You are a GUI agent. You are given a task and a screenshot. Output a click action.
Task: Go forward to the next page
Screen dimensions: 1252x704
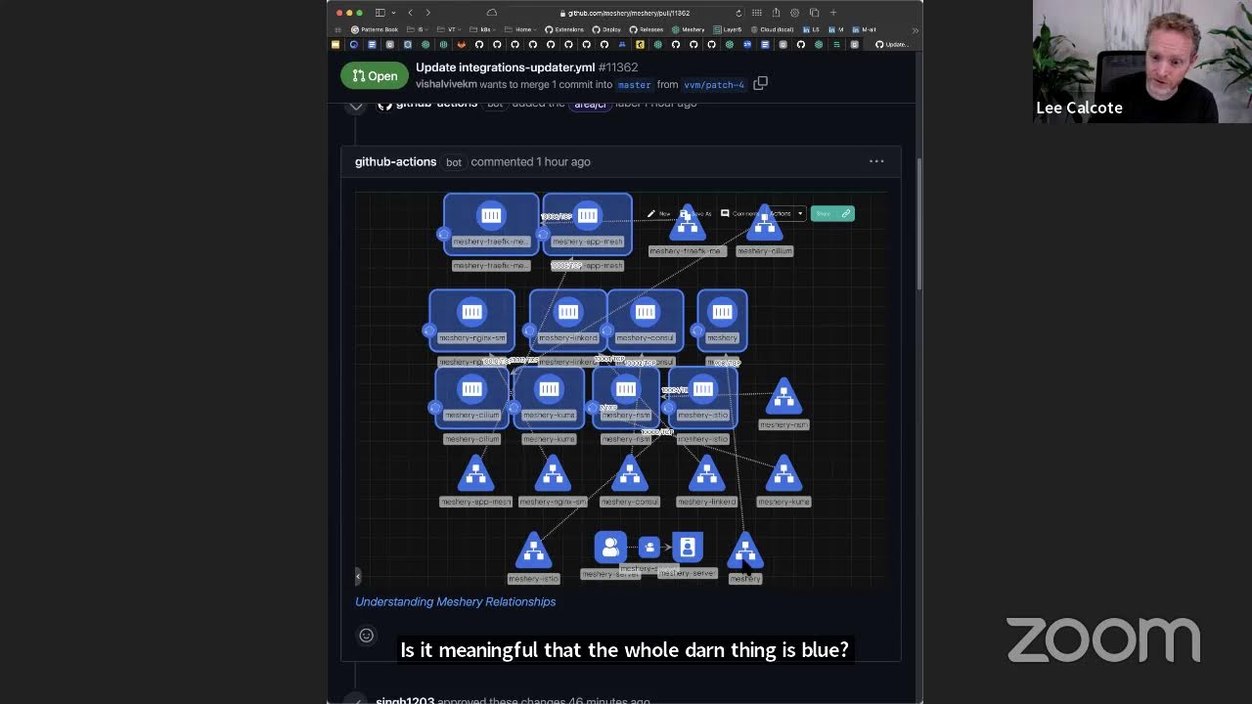tap(427, 13)
